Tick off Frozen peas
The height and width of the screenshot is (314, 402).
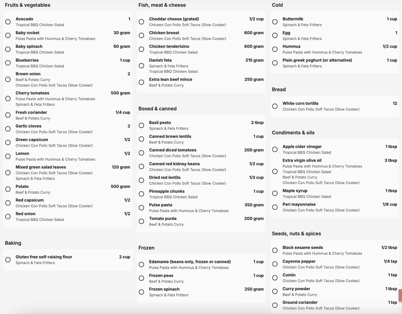(142, 278)
